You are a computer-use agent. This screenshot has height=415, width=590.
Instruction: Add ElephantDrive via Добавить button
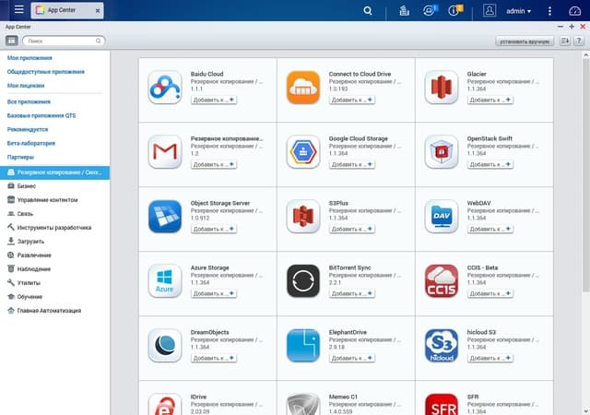pos(352,358)
